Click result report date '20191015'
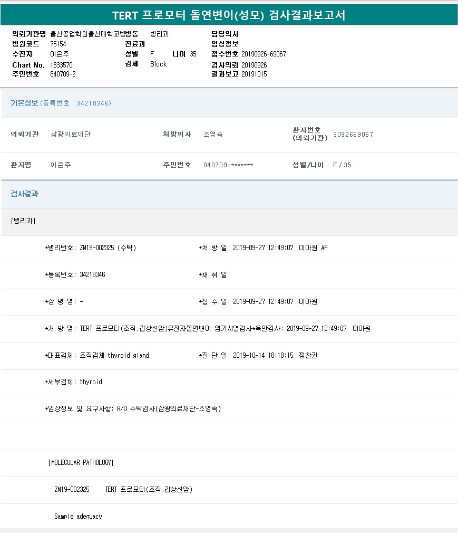The image size is (458, 533). (254, 74)
